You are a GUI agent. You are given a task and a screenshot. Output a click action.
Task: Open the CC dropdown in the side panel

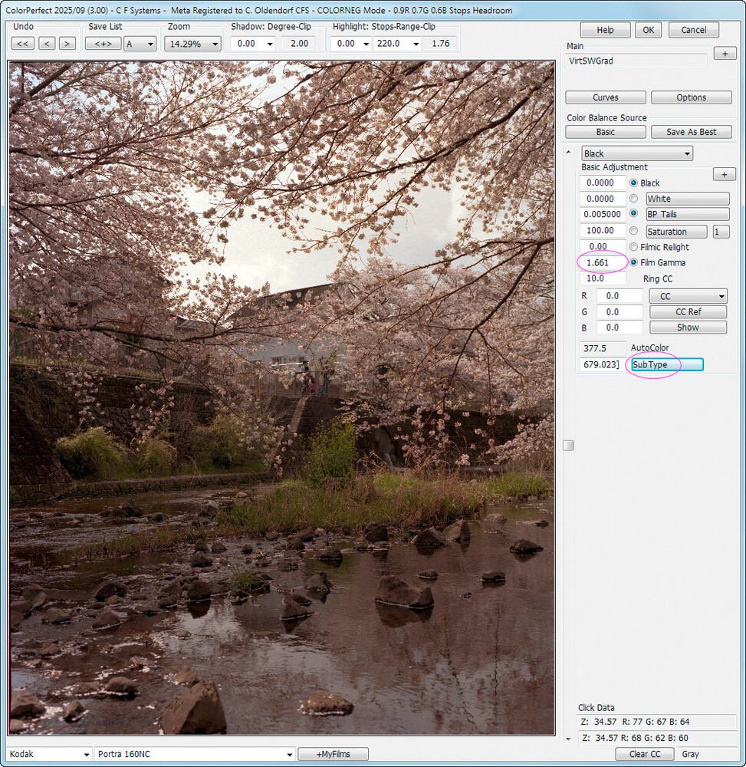(687, 295)
